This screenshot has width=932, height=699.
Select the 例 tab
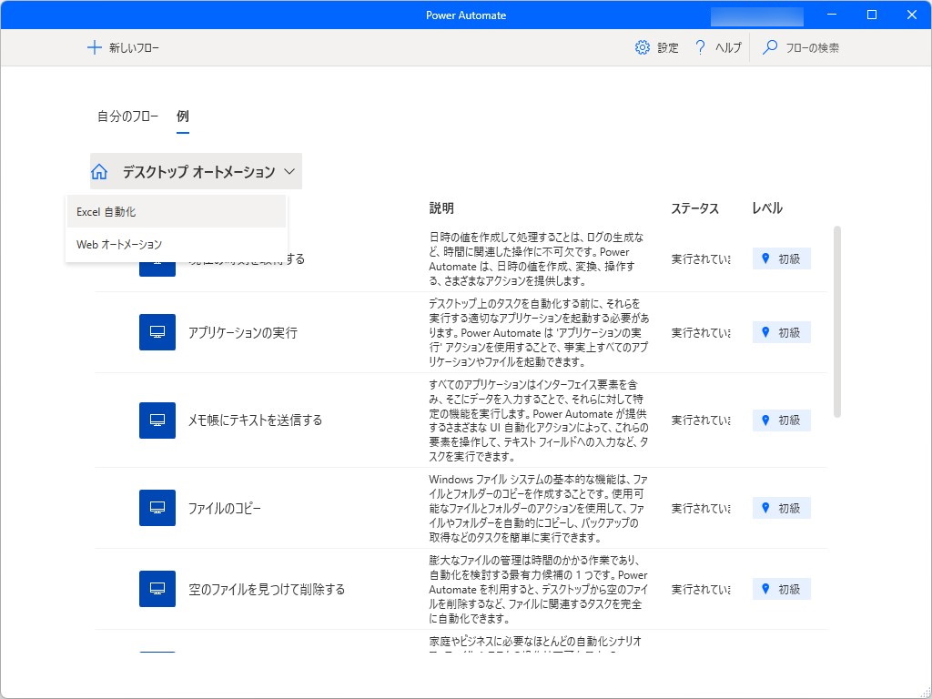(182, 116)
